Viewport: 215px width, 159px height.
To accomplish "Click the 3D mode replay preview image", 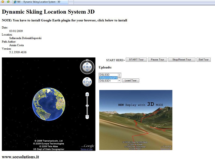I will coord(136,120).
